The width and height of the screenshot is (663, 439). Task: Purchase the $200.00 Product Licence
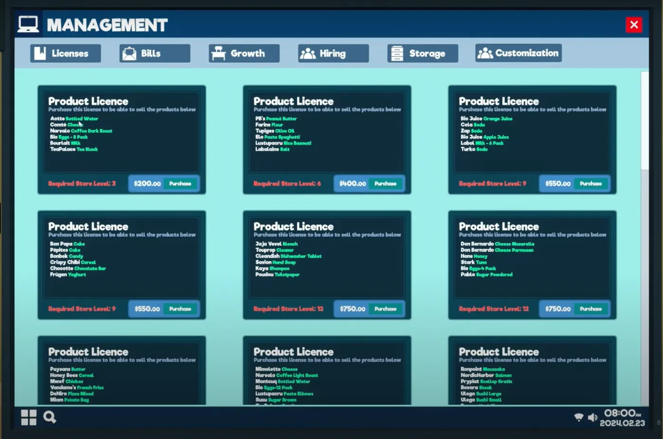[x=181, y=183]
